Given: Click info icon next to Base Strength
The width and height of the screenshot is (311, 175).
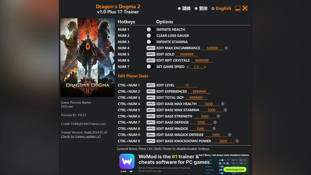Looking at the screenshot, I should pyautogui.click(x=218, y=116).
